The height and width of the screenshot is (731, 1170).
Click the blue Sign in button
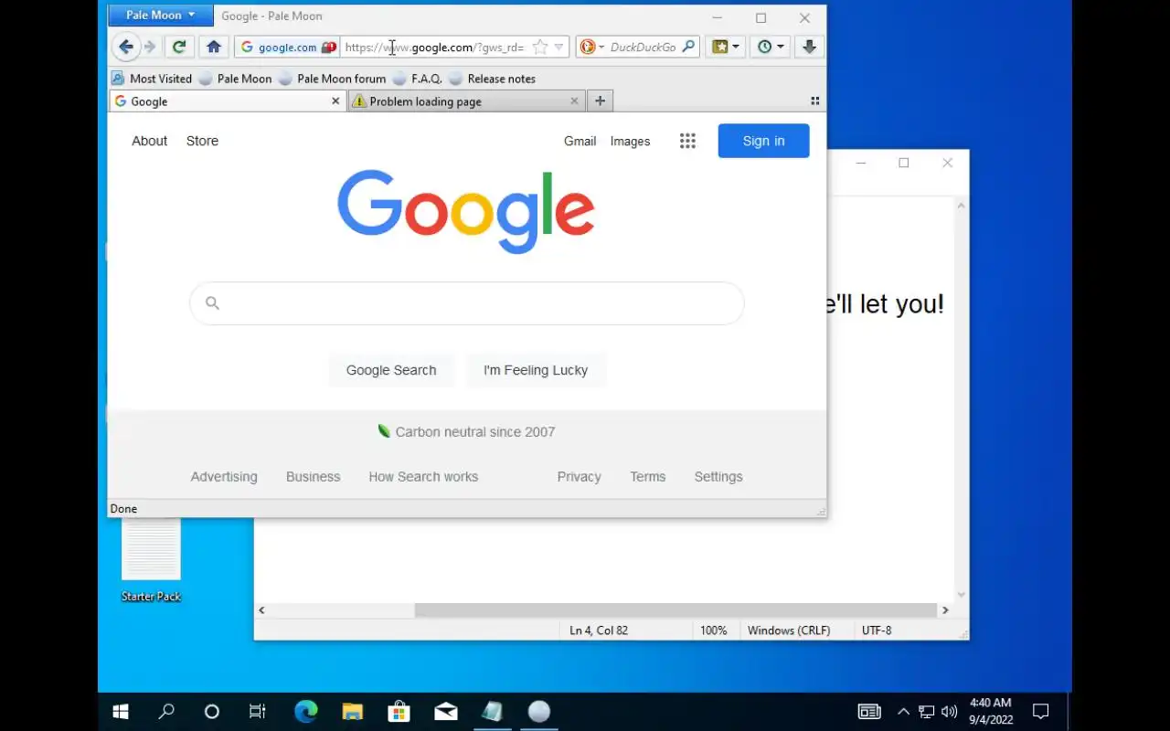point(764,141)
